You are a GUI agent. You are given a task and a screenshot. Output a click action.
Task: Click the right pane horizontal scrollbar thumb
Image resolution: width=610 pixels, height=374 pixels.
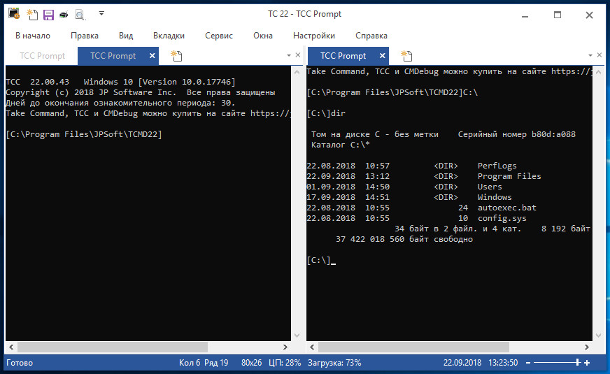413,347
